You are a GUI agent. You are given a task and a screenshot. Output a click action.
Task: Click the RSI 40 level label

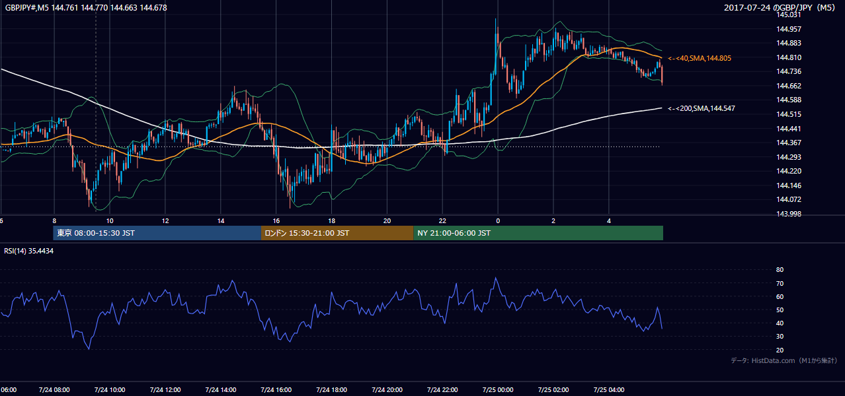click(x=780, y=323)
